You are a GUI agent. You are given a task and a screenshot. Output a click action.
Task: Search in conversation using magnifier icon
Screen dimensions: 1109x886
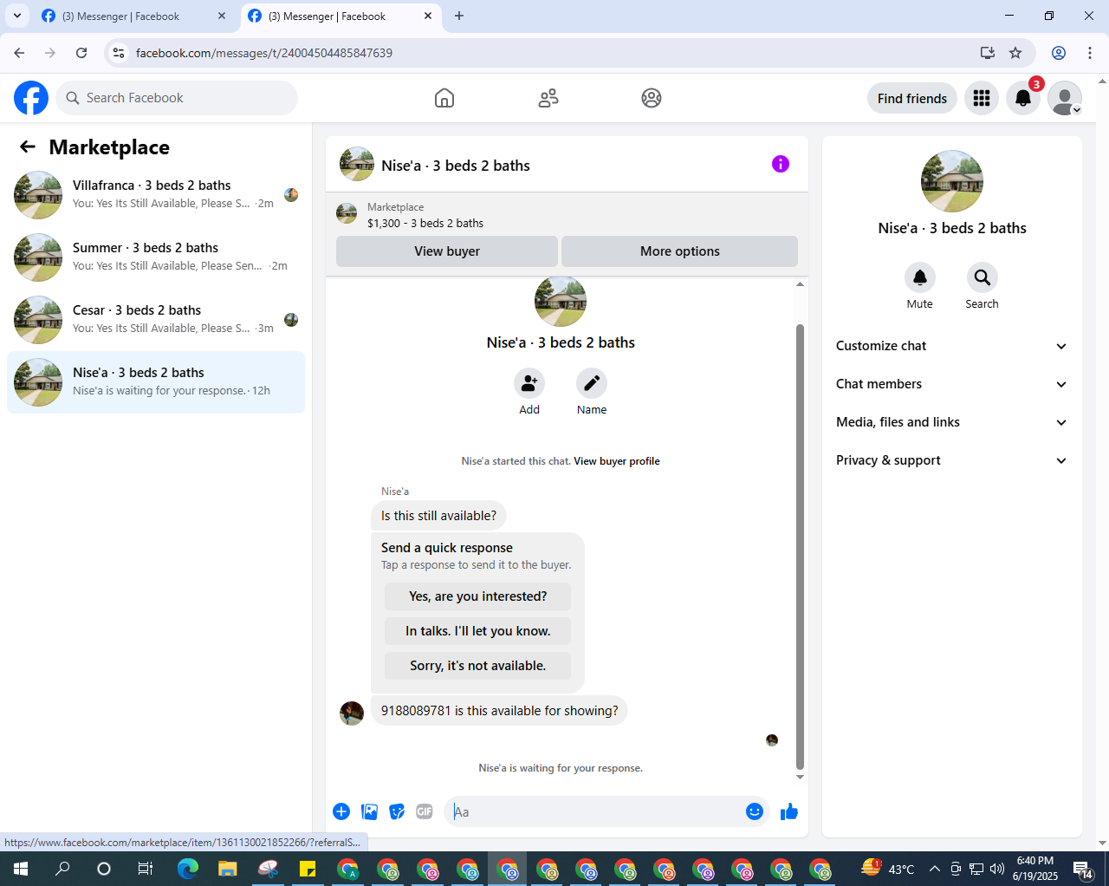(x=983, y=277)
